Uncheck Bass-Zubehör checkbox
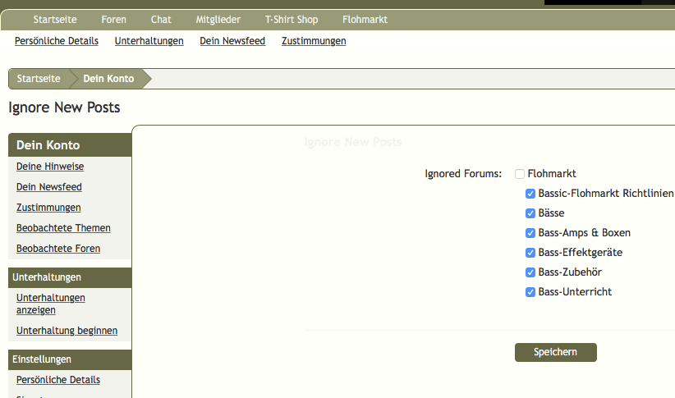This screenshot has width=675, height=398. tap(530, 272)
